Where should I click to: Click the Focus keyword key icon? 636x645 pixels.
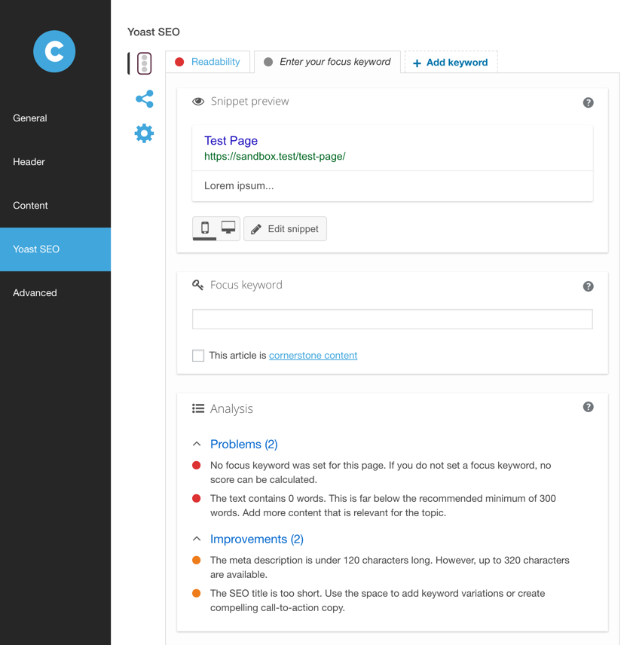(x=198, y=285)
